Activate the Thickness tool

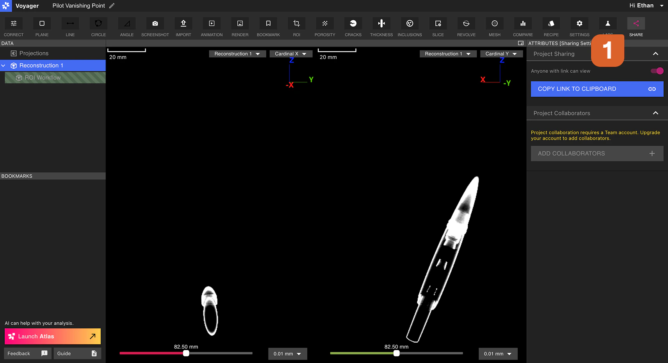381,26
